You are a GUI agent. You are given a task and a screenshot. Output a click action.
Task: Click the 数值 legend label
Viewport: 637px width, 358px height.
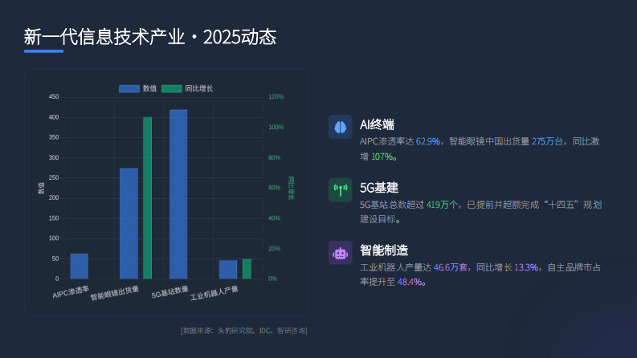pyautogui.click(x=150, y=88)
